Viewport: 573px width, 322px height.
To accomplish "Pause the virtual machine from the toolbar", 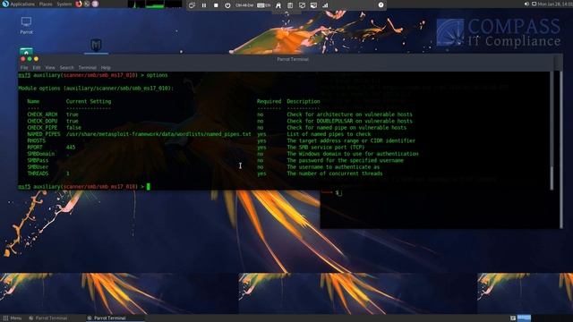I will tap(204, 5).
